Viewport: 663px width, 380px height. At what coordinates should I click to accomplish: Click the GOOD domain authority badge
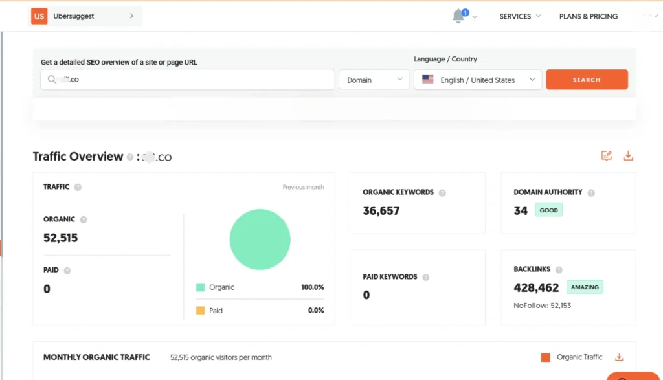pos(548,210)
